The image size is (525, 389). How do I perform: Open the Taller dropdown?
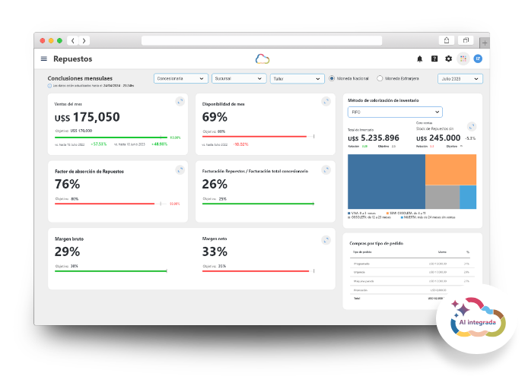(x=297, y=78)
